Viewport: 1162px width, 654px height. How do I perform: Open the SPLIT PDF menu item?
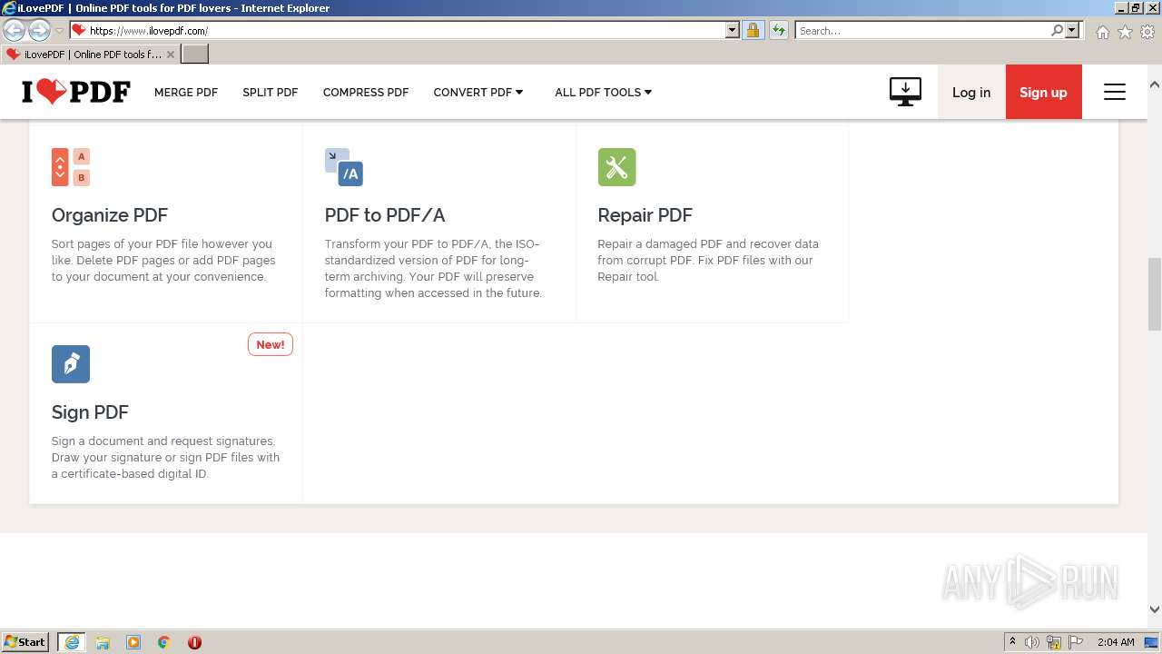(271, 92)
